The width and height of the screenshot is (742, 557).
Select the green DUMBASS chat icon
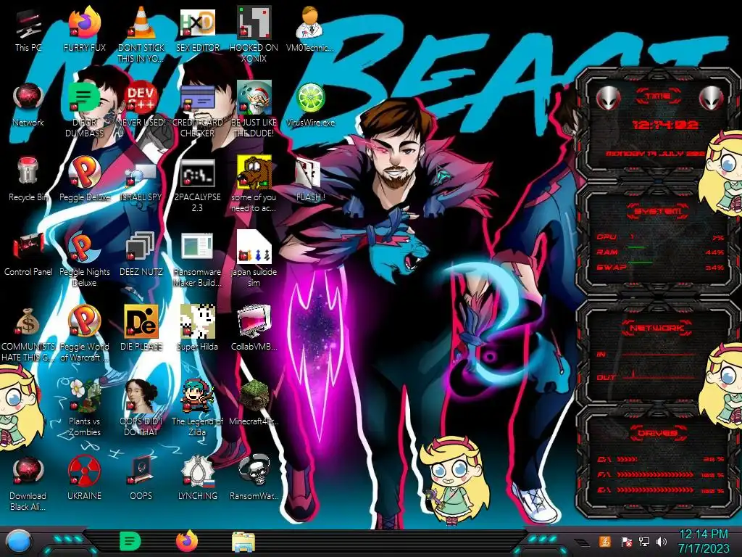point(84,98)
